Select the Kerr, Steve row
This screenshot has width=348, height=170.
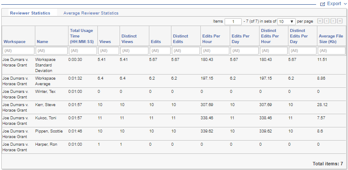tap(174, 107)
